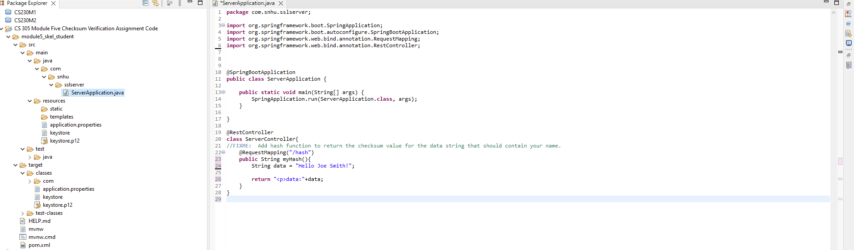Place the cursor on empty line 29 in the editor
Screen dimensions: 854x250
[527, 199]
